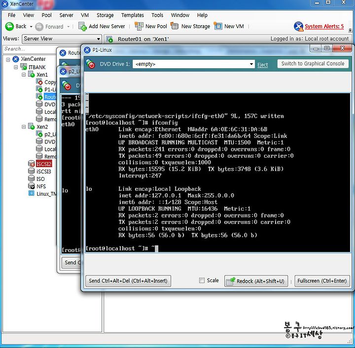The height and width of the screenshot is (348, 355).
Task: Click the Redock (Alt+Shift+U) button
Action: click(256, 281)
